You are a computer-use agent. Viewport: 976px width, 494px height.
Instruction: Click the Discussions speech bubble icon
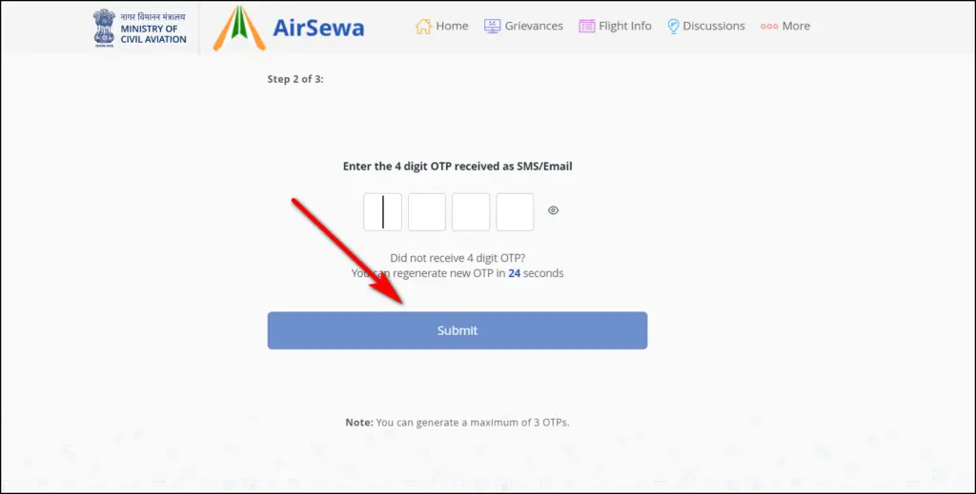point(673,26)
